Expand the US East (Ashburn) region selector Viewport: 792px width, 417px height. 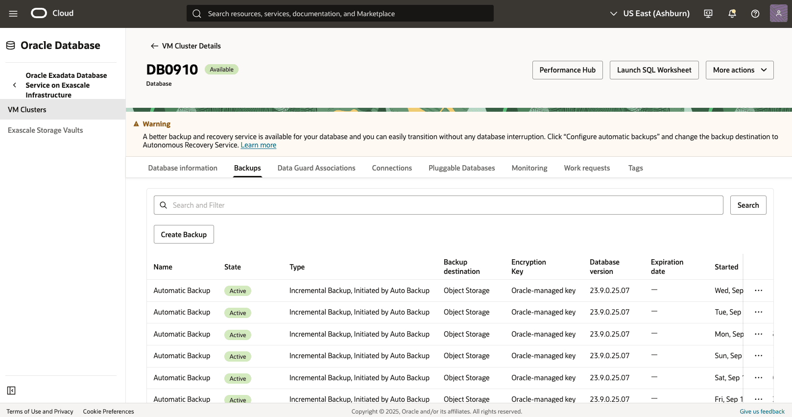[649, 14]
